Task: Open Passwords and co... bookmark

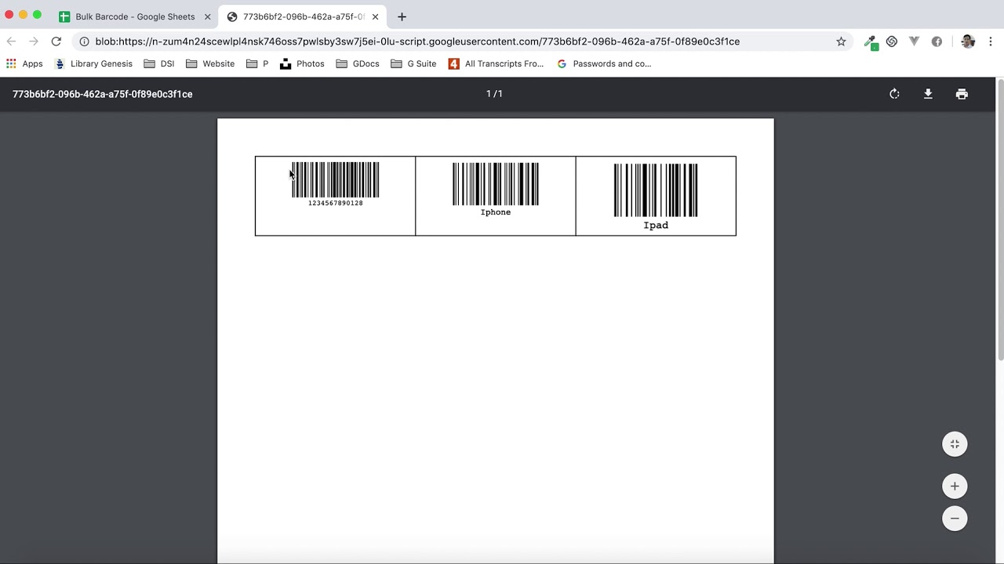Action: click(x=604, y=63)
